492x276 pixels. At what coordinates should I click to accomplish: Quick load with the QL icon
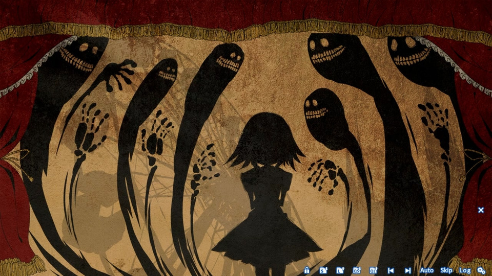coord(374,270)
